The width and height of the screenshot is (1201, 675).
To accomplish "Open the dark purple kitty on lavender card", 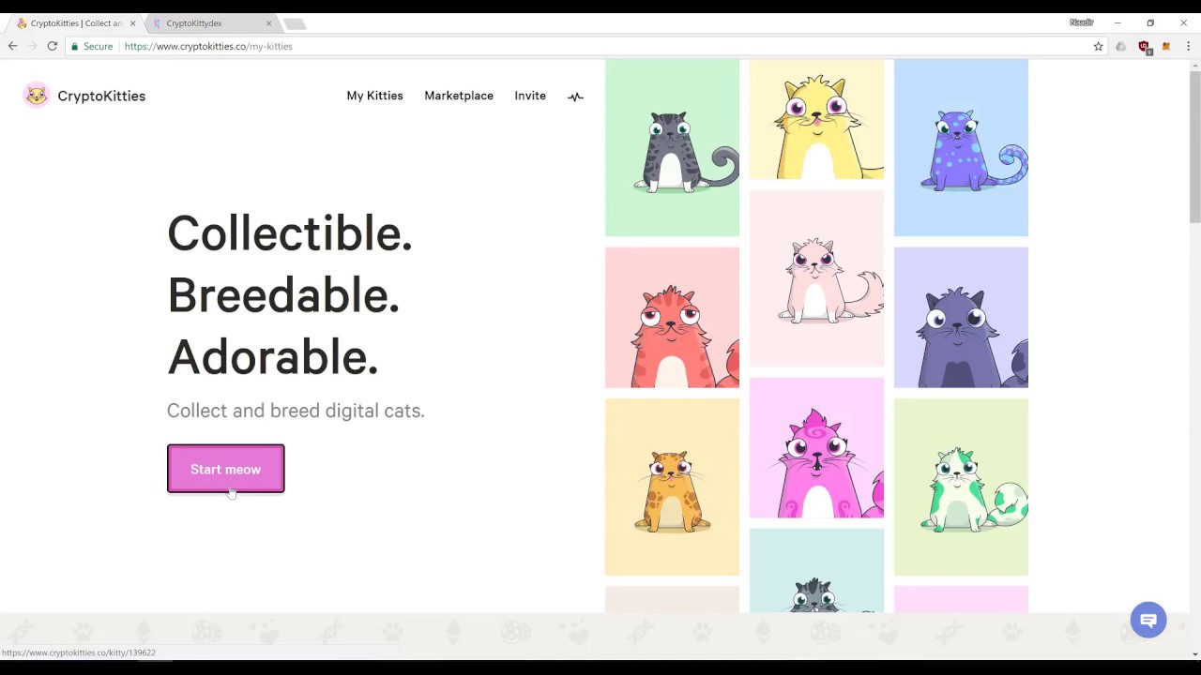I will [x=961, y=317].
